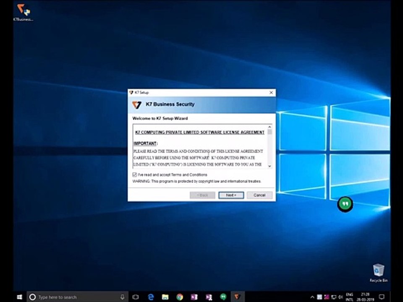Viewport: 403px width, 302px height.
Task: Click the ENG INTL language indicator
Action: click(349, 297)
